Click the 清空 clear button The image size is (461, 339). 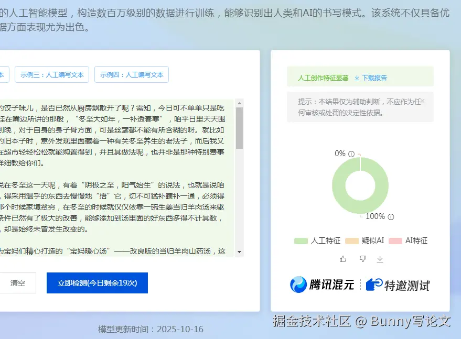[x=18, y=283]
